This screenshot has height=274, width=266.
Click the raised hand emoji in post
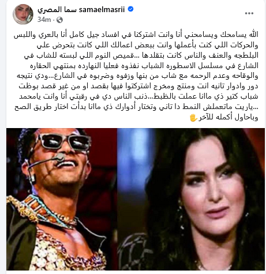pos(193,118)
